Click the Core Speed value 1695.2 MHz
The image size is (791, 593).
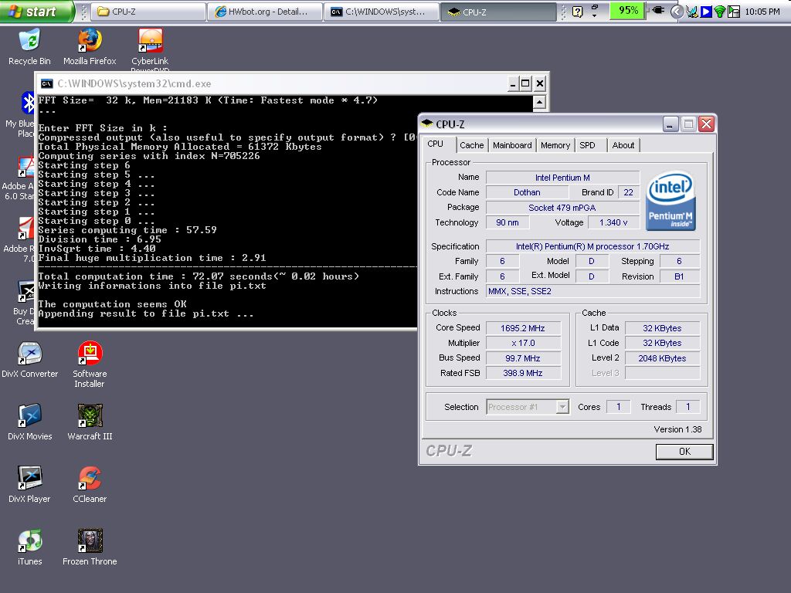pyautogui.click(x=523, y=328)
